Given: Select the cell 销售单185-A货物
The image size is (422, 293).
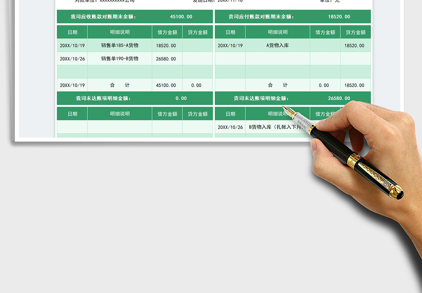Looking at the screenshot, I should 120,45.
